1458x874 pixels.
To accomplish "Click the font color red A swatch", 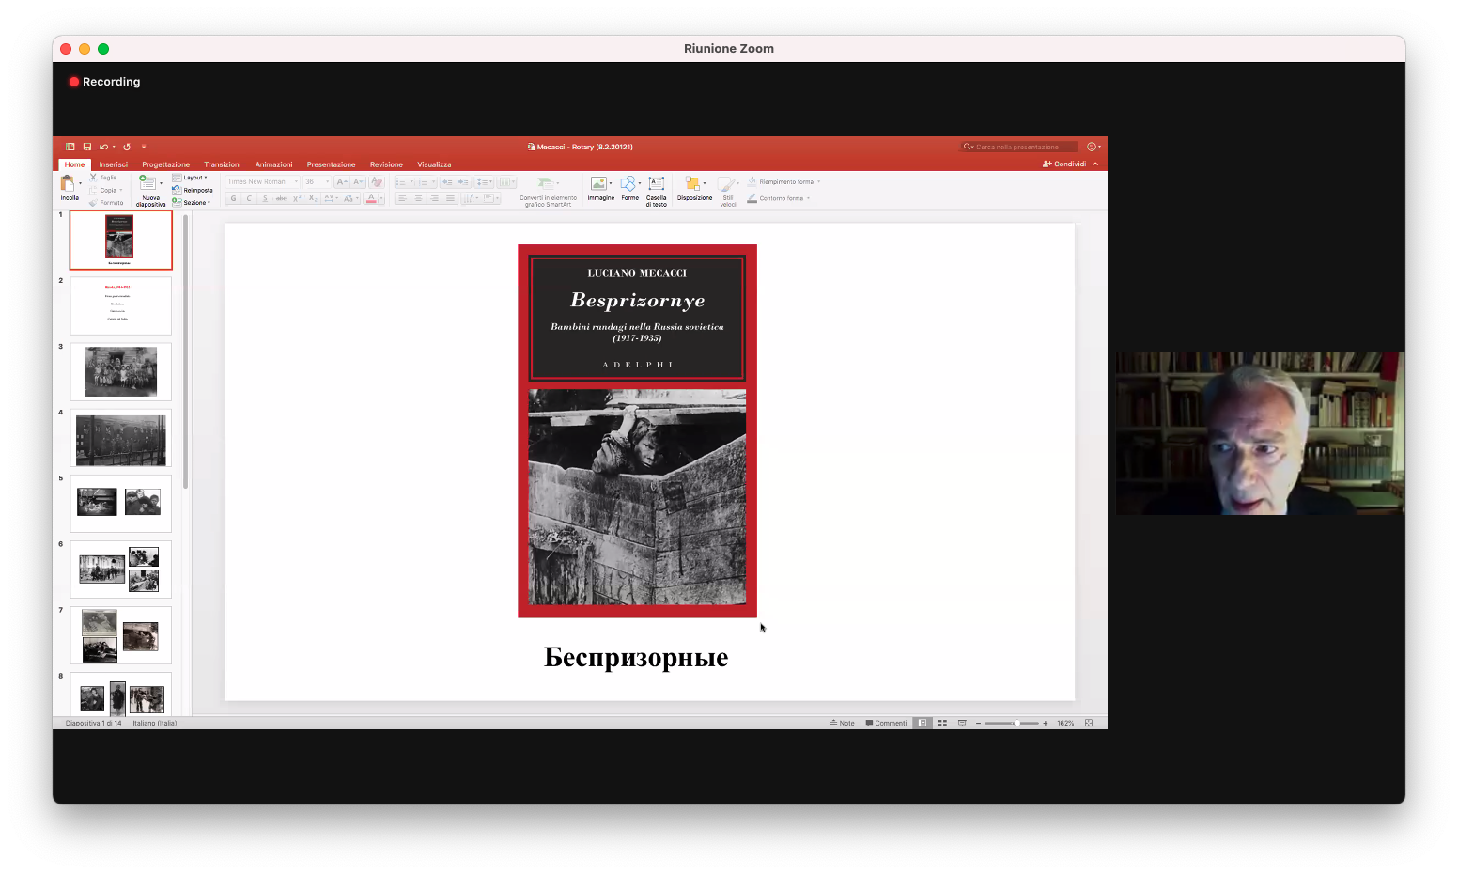I will (371, 198).
